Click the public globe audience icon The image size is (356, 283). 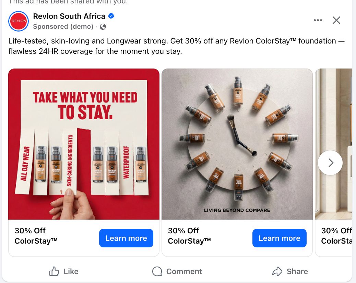point(103,26)
